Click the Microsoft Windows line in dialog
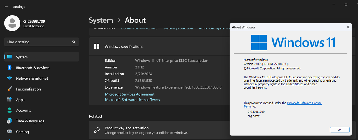This screenshot has height=140, width=358. [256, 60]
